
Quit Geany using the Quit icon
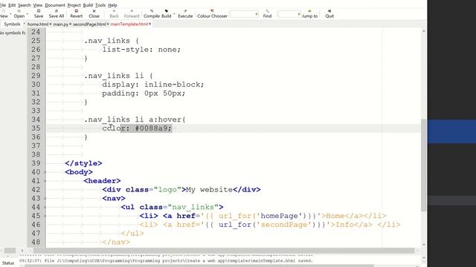(x=329, y=13)
